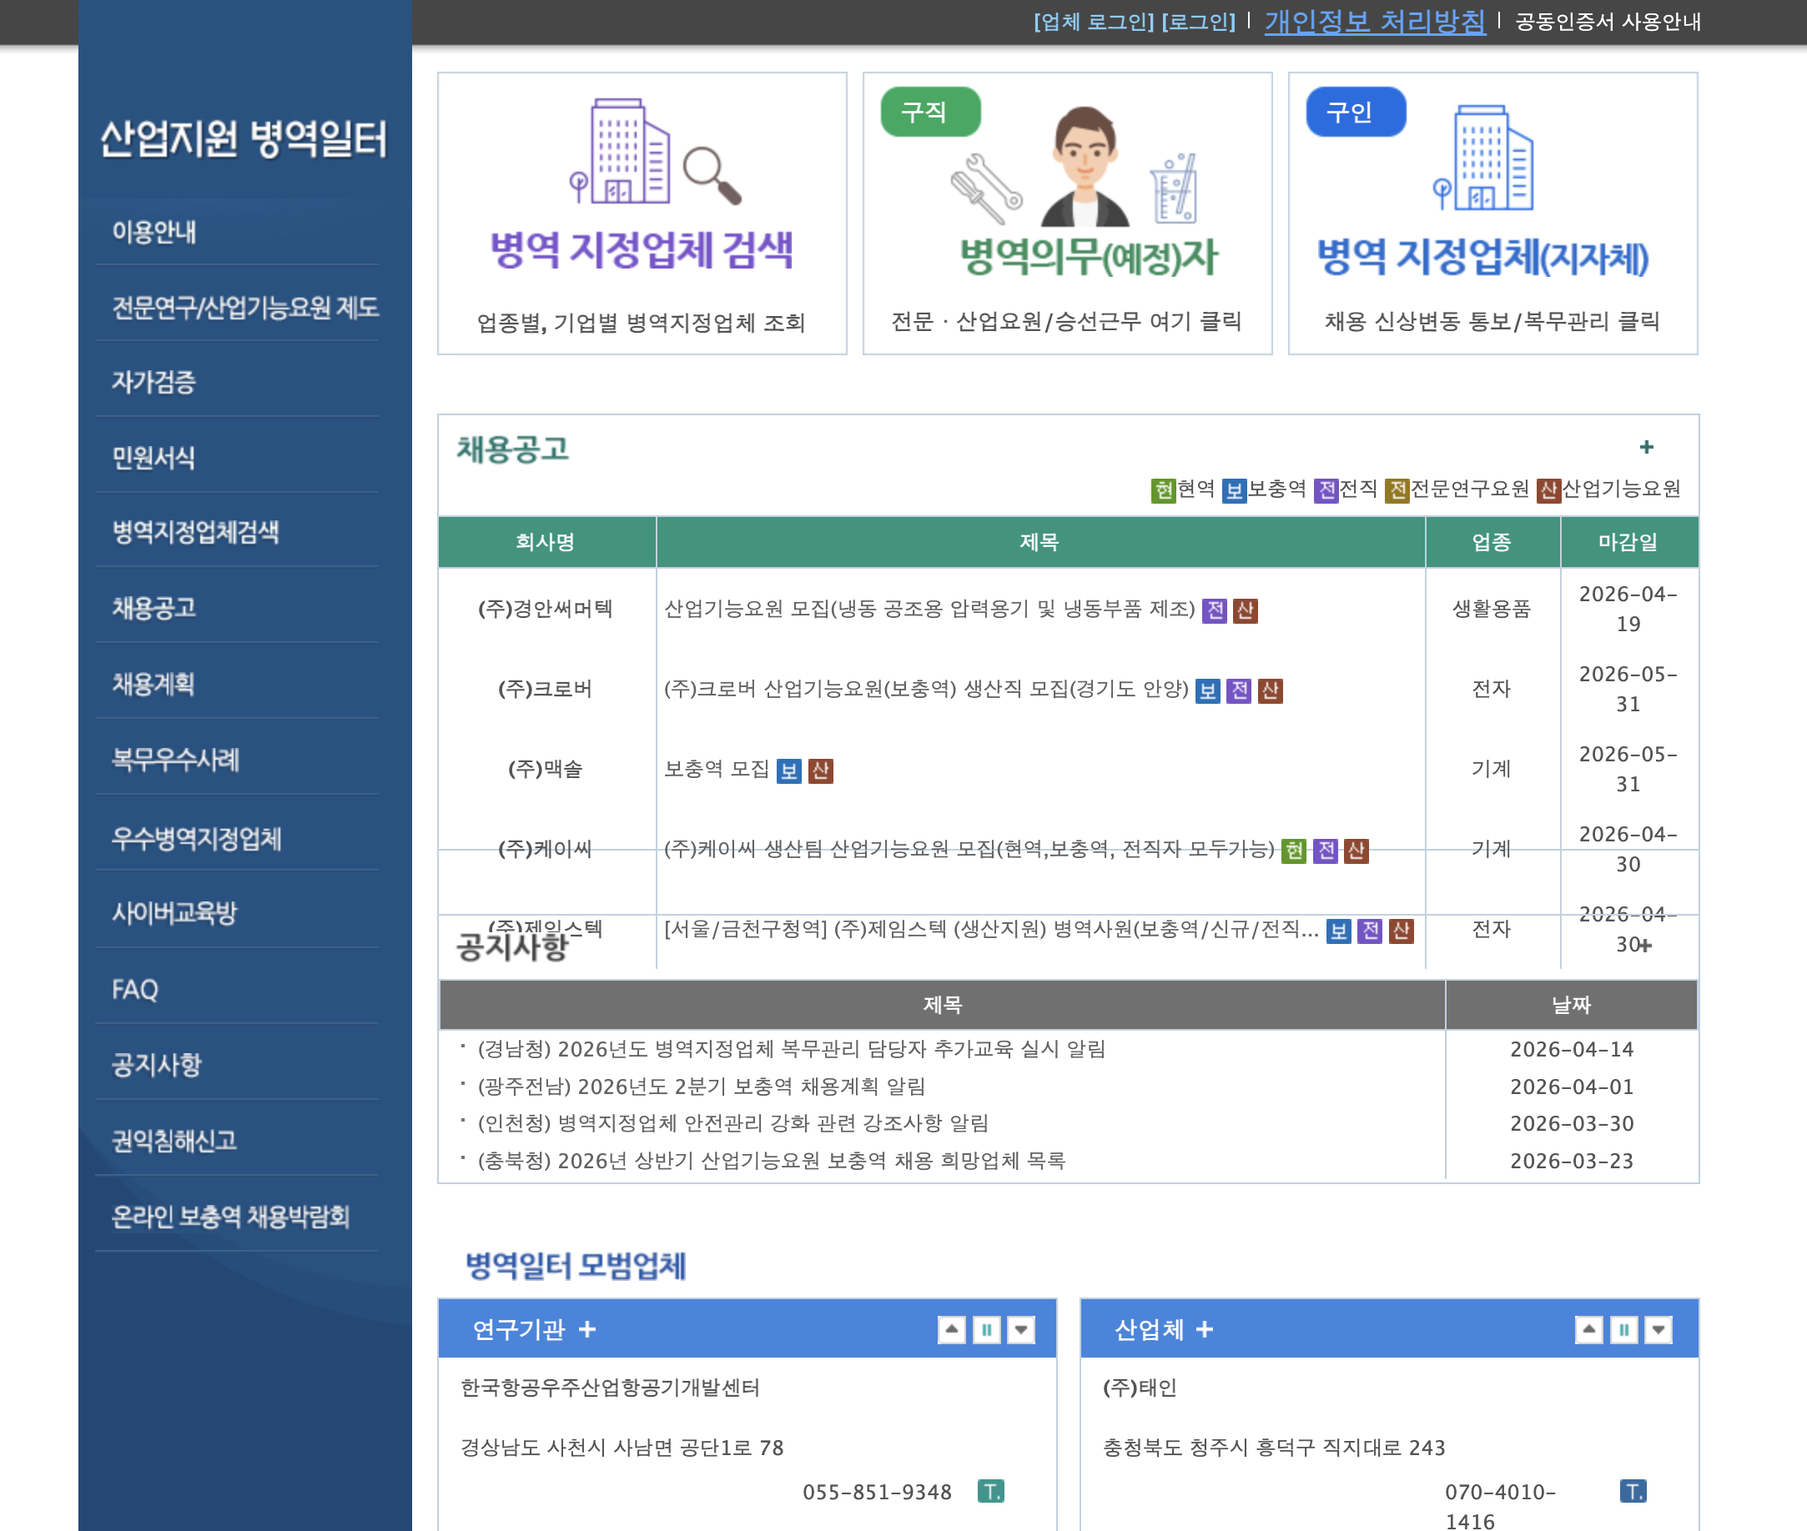1807x1531 pixels.
Task: Click the [로그인] link at top
Action: (1199, 22)
